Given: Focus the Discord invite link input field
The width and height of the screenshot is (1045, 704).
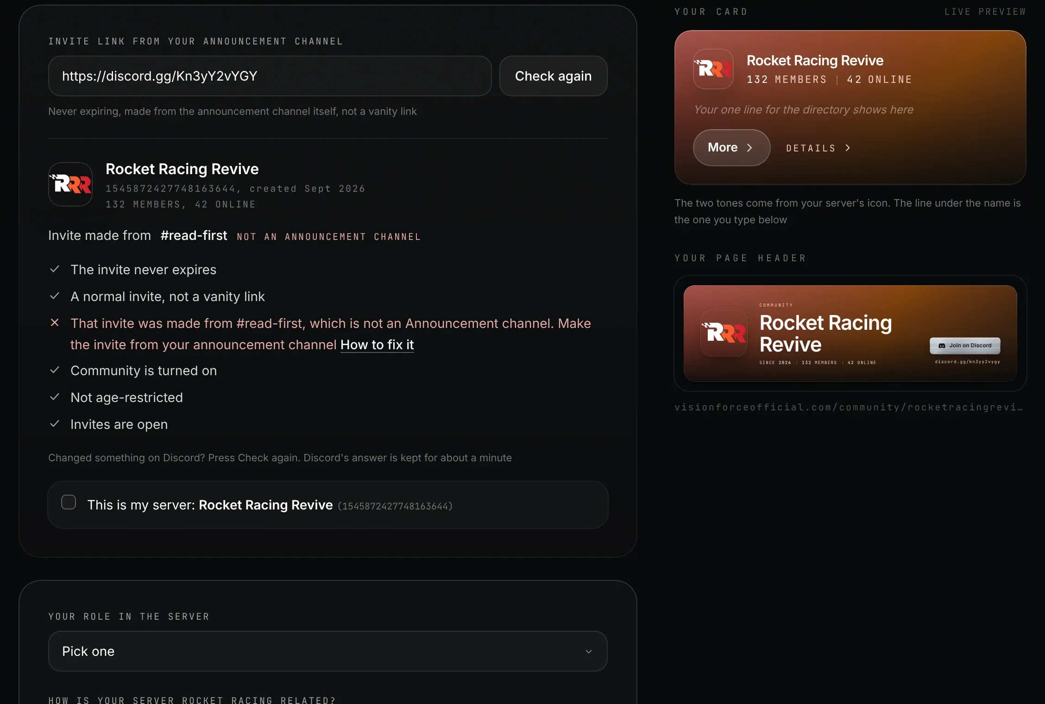Looking at the screenshot, I should pos(270,76).
